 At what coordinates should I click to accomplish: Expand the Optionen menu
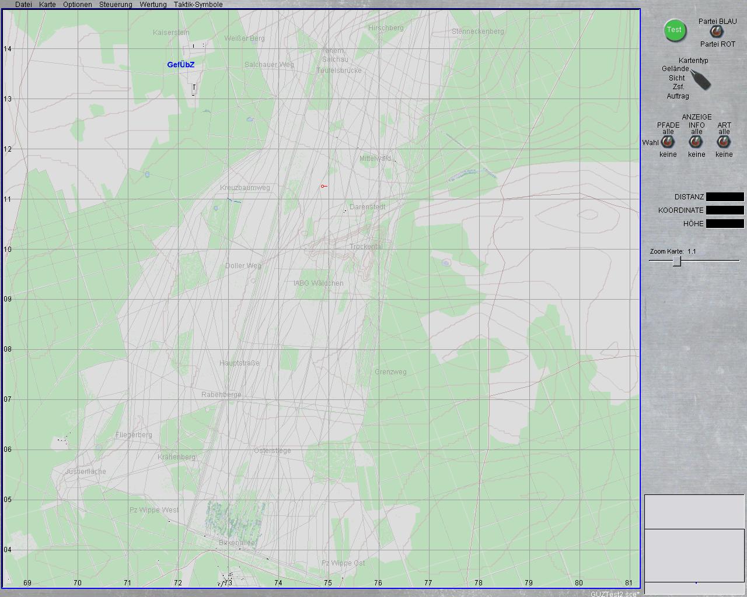click(x=77, y=5)
